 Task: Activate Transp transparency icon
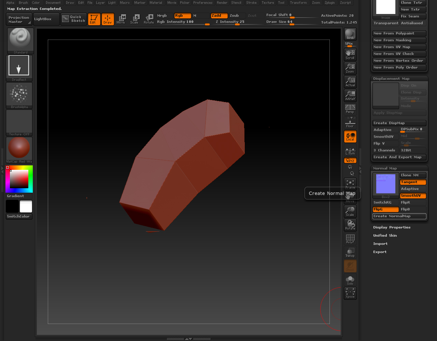tap(350, 252)
